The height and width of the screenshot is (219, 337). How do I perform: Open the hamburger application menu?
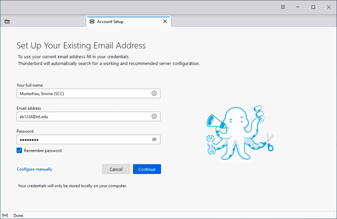pyautogui.click(x=283, y=7)
